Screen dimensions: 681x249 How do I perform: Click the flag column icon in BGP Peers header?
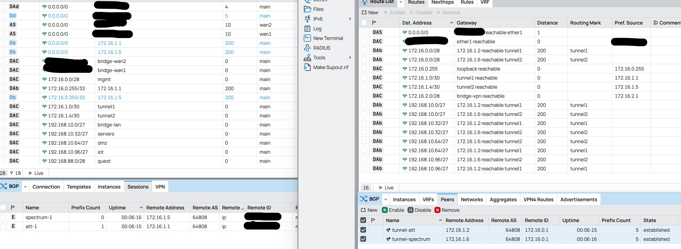373,220
